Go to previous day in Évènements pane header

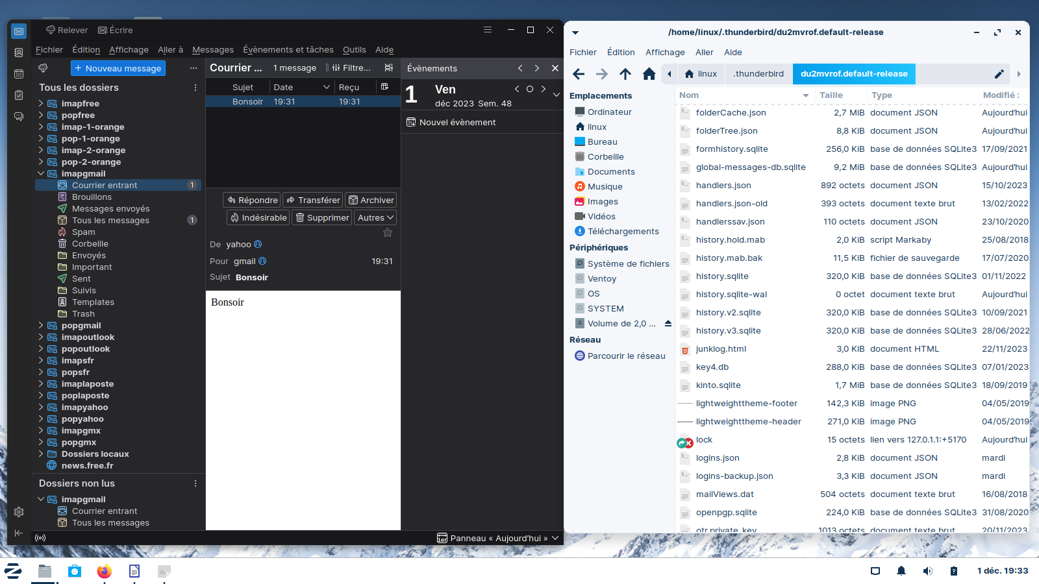(x=520, y=68)
